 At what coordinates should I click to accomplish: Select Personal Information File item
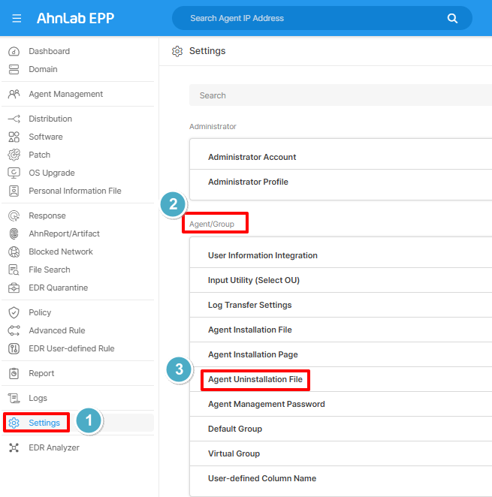click(x=75, y=191)
